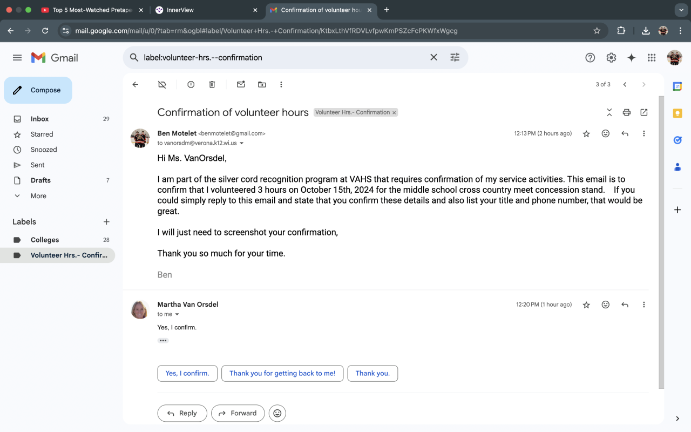The width and height of the screenshot is (691, 432).
Task: Open the Colleges label
Action: [45, 240]
